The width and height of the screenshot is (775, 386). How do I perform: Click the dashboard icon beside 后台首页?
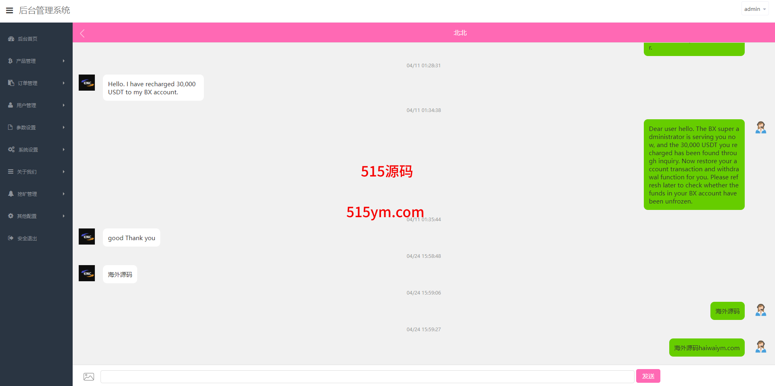11,39
